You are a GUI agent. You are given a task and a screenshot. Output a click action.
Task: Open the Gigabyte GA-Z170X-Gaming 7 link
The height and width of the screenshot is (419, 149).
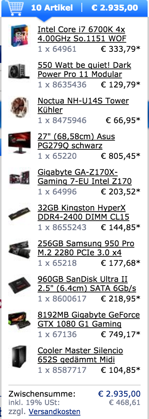[85, 177]
